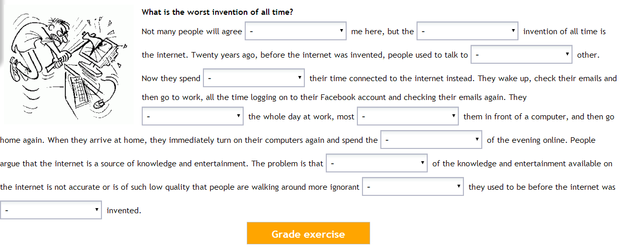Open the dropdown after "will agree"
The image size is (623, 252).
[x=296, y=31]
